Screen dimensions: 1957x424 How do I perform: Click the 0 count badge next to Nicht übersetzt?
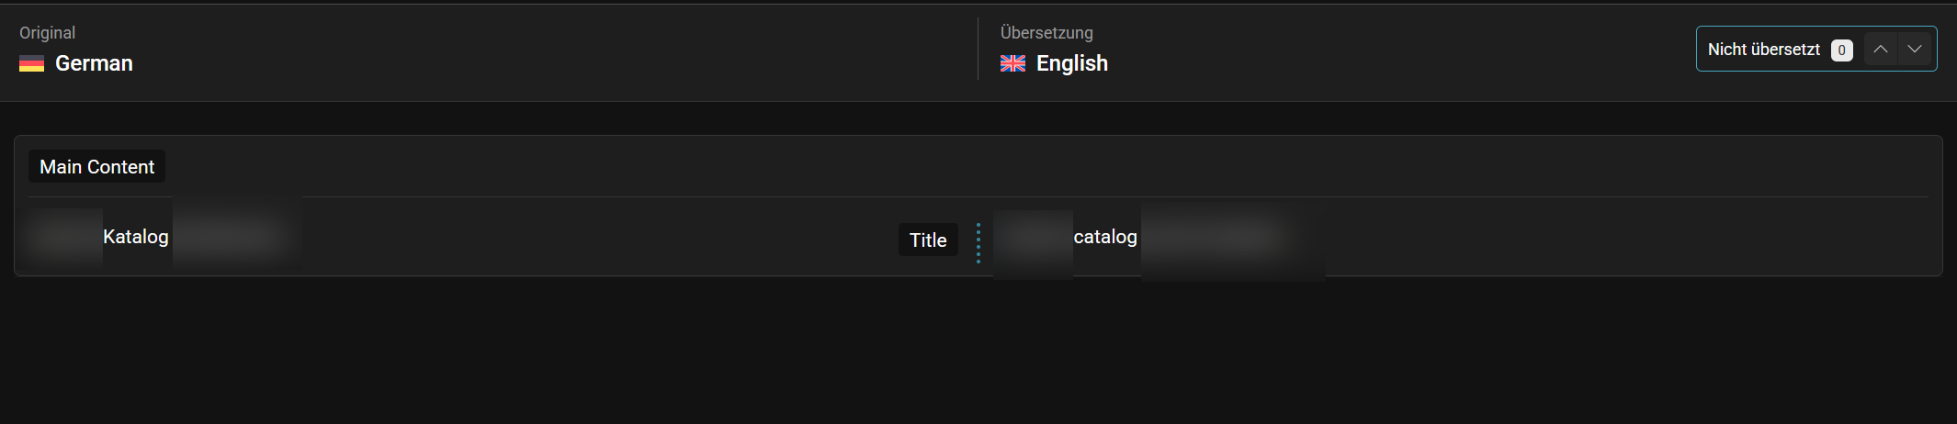(1841, 50)
